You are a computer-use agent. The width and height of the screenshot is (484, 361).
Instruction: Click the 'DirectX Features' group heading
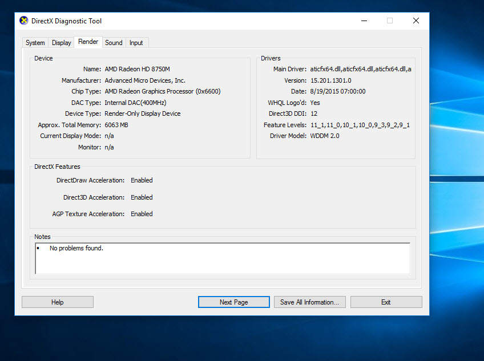57,167
